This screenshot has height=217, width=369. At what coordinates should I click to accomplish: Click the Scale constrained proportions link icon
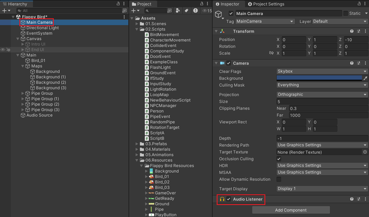271,53
